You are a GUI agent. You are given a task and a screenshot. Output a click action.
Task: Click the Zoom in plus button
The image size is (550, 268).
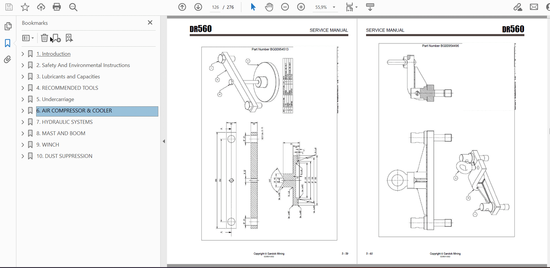click(x=301, y=7)
